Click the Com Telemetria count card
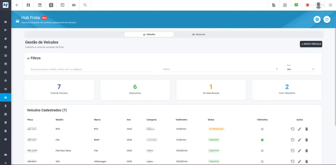The height and width of the screenshot is (165, 336). 287,90
